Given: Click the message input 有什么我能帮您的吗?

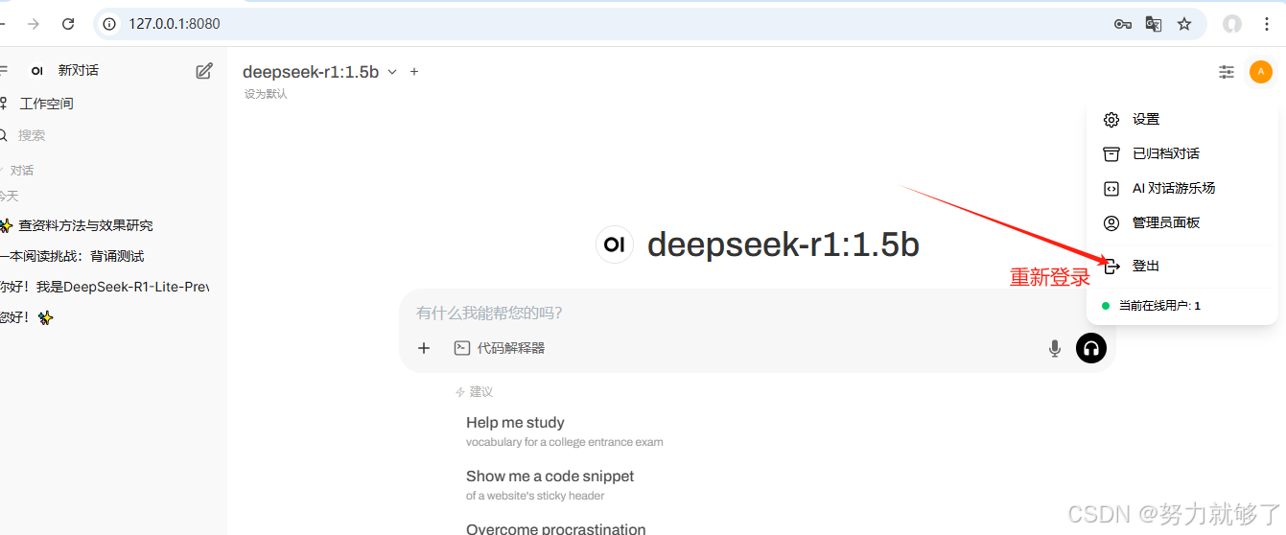Looking at the screenshot, I should 758,314.
